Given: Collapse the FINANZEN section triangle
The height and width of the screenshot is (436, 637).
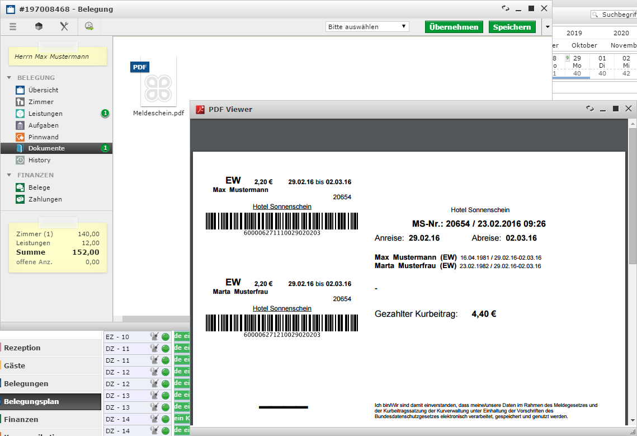Looking at the screenshot, I should point(9,175).
